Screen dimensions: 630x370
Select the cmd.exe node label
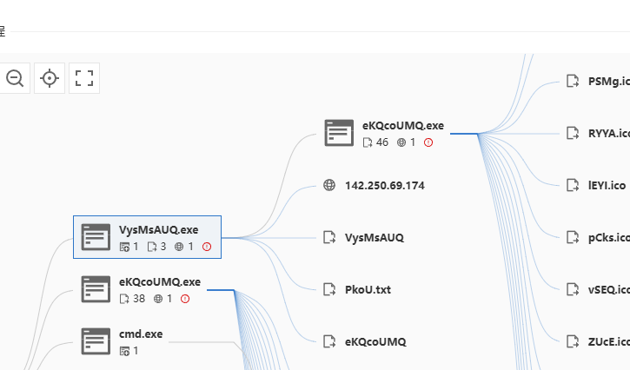point(141,334)
